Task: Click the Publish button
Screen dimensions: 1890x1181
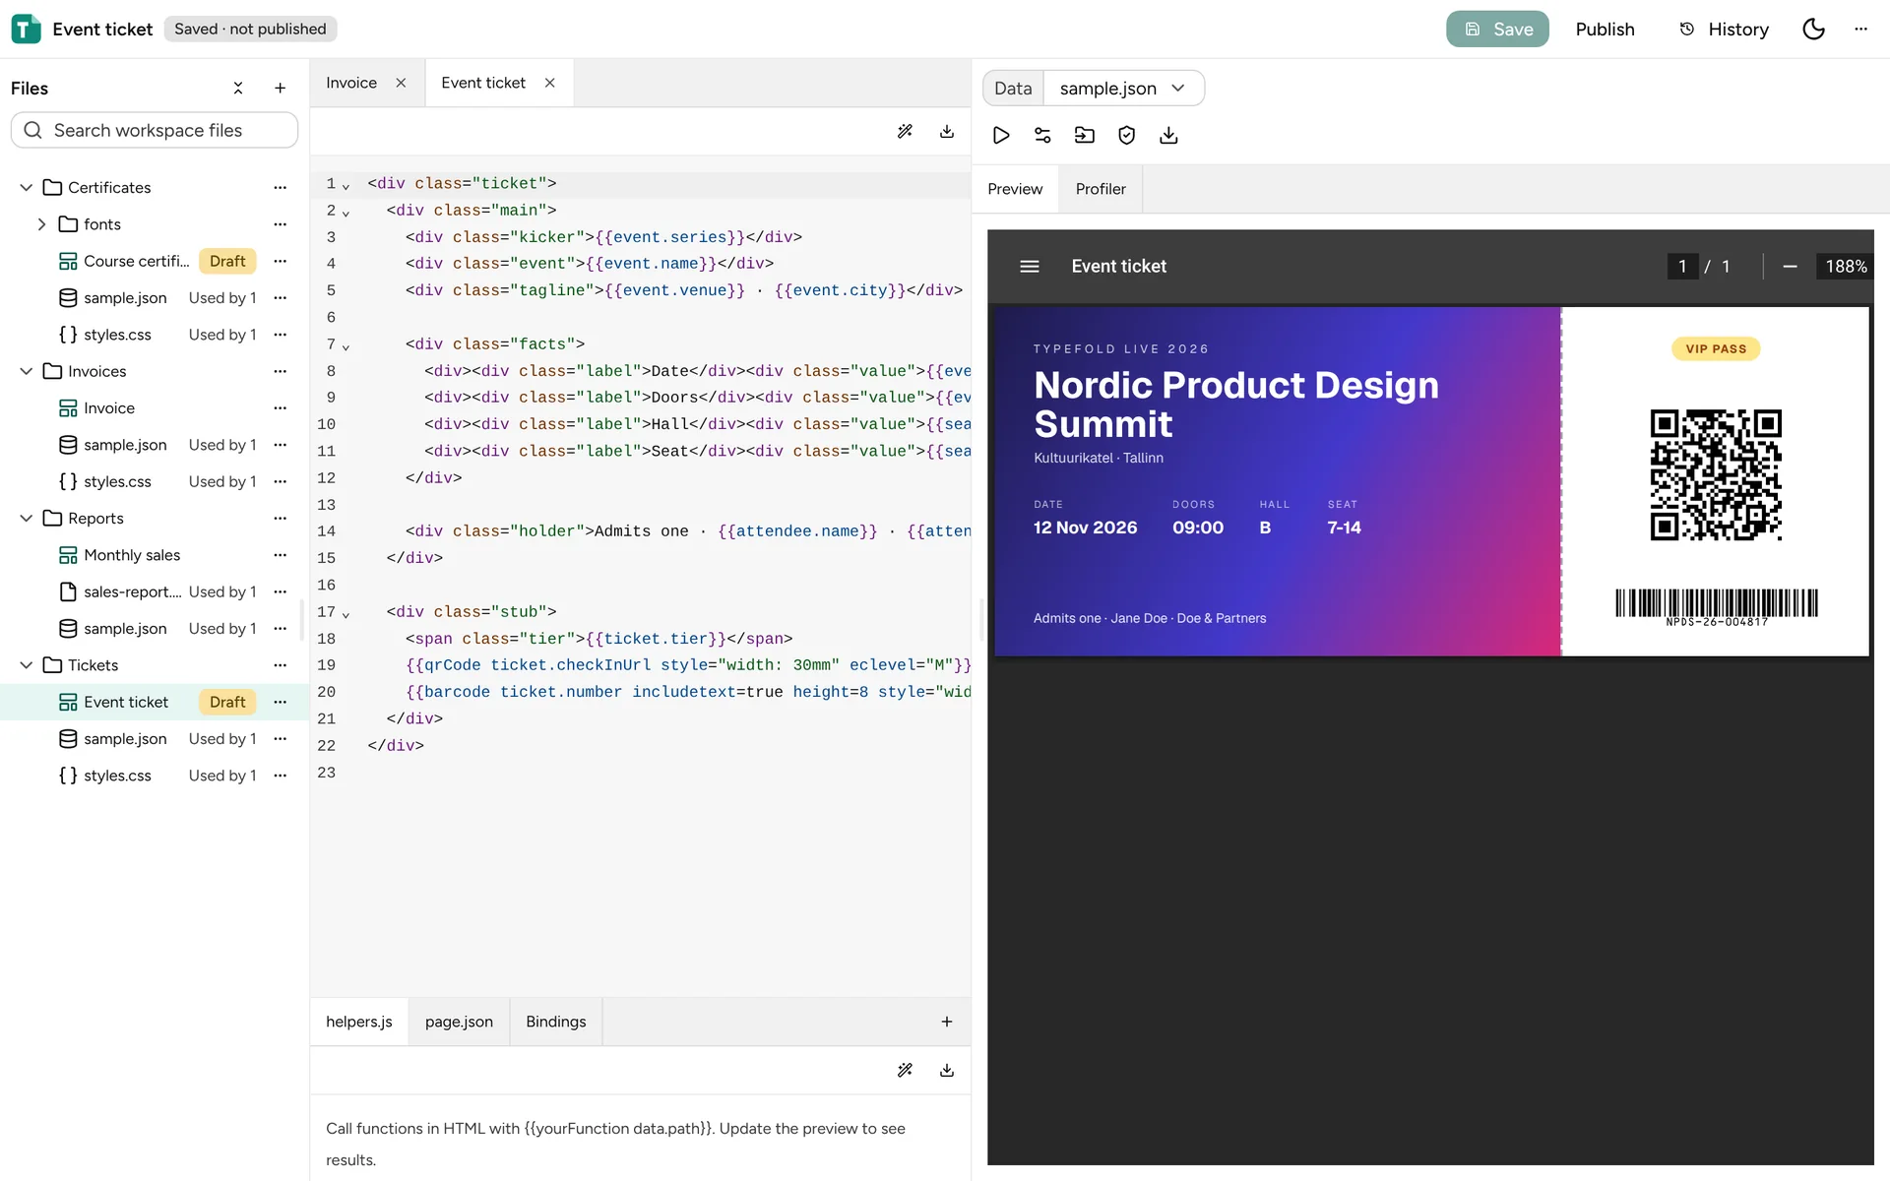Action: tap(1605, 30)
